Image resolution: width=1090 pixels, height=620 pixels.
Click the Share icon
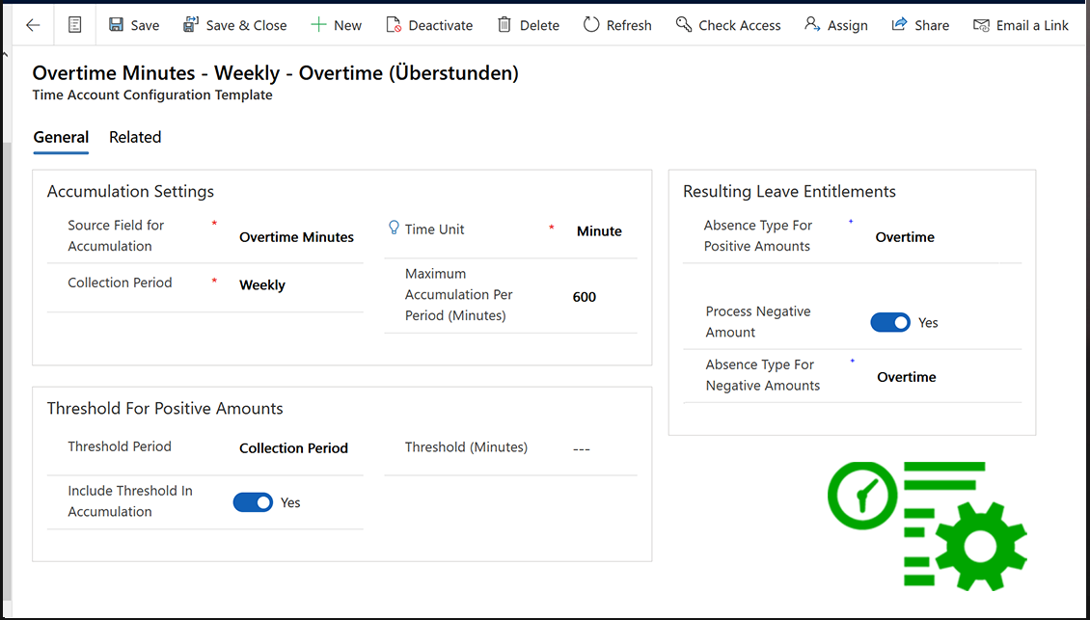pos(900,25)
